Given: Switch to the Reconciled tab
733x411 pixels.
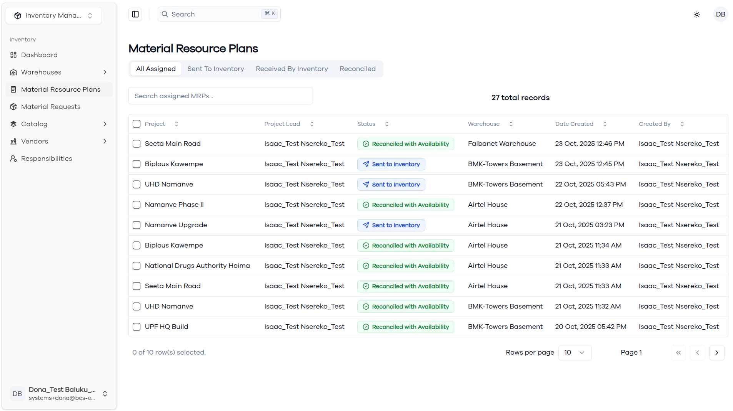Looking at the screenshot, I should [358, 69].
